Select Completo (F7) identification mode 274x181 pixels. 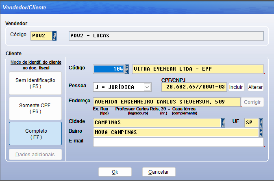(x=35, y=134)
